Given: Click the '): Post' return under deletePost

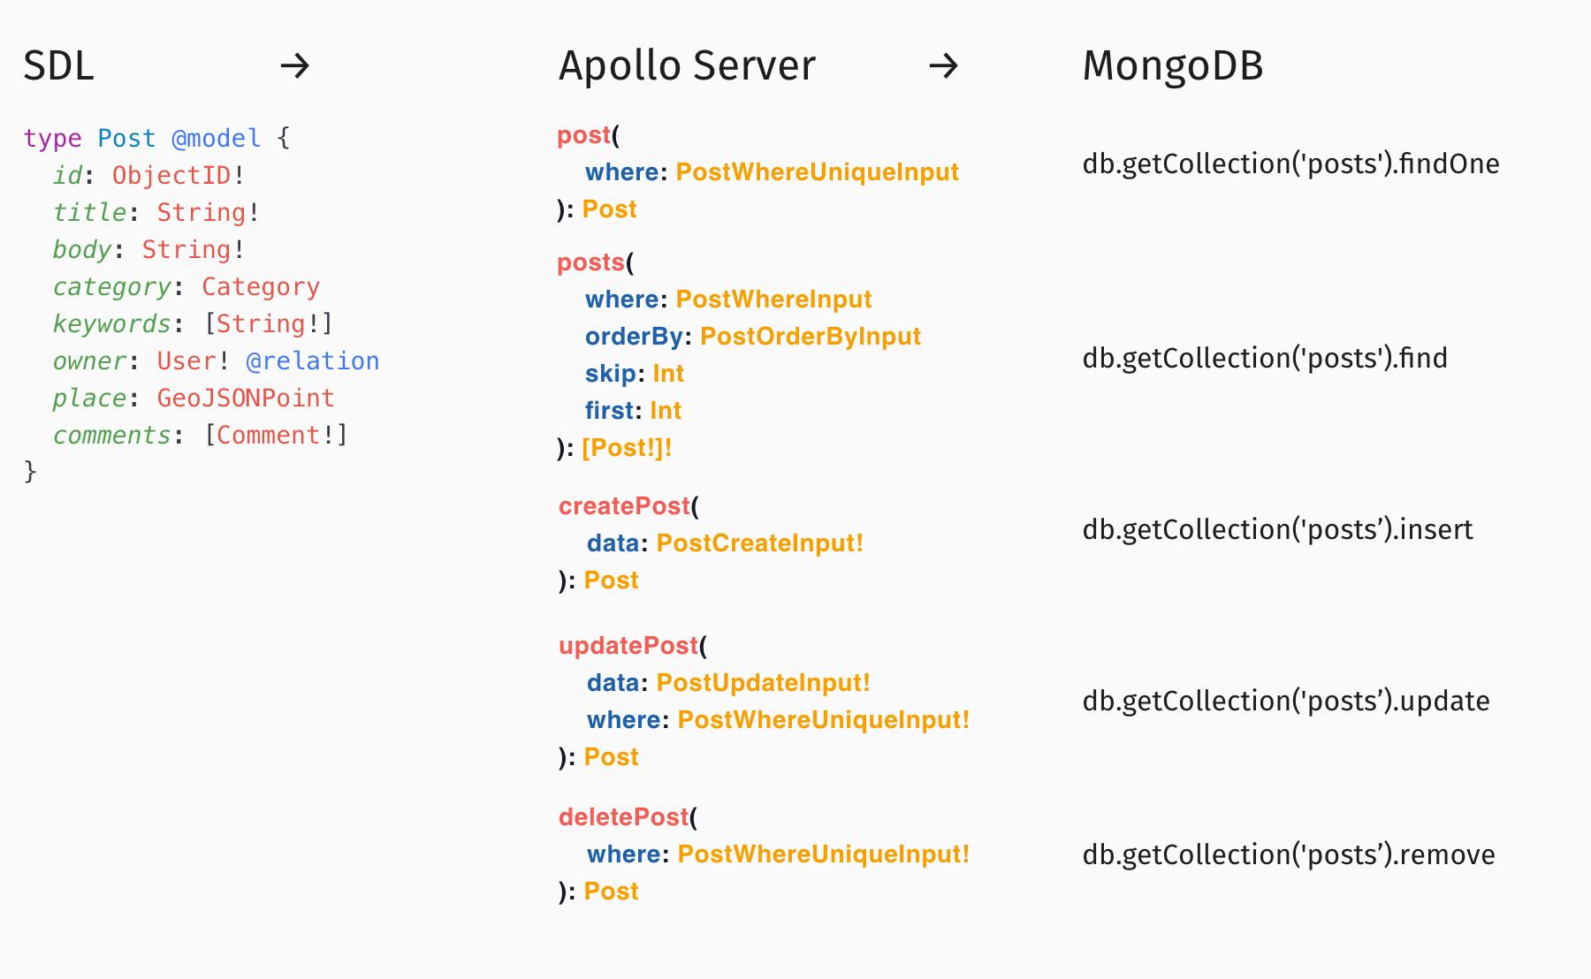Looking at the screenshot, I should click(598, 892).
